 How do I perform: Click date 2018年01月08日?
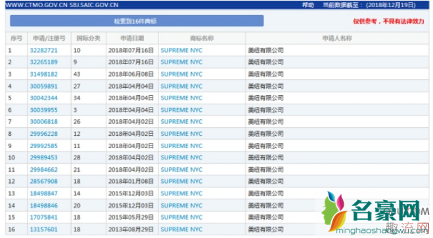coord(131,181)
